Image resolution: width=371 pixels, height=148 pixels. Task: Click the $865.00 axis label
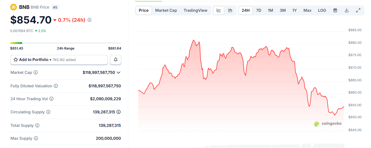pyautogui.click(x=355, y=80)
